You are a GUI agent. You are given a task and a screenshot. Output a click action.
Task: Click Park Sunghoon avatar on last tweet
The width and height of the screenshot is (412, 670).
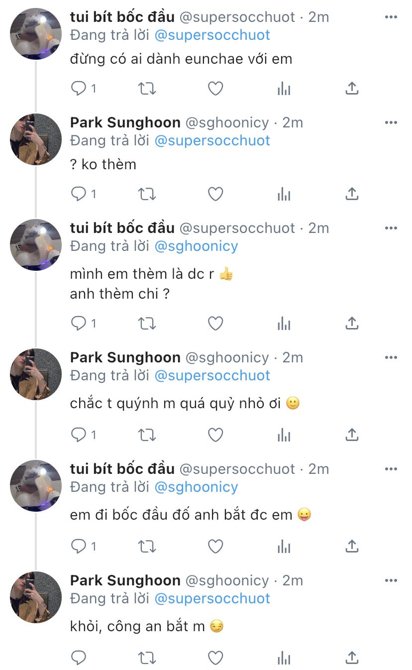pos(36,597)
